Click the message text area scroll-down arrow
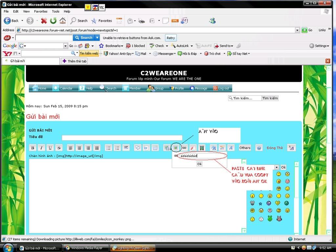 [x=244, y=231]
